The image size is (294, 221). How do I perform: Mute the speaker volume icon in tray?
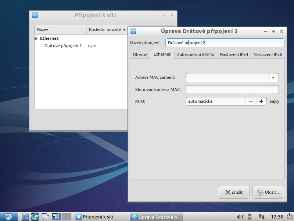[241, 217]
